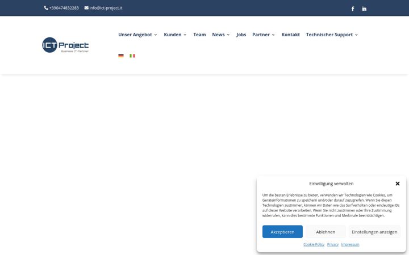
Task: Click the phone icon in top bar
Action: click(x=46, y=8)
